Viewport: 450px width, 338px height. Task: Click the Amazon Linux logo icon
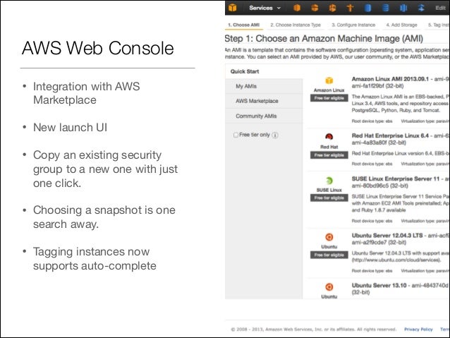329,80
